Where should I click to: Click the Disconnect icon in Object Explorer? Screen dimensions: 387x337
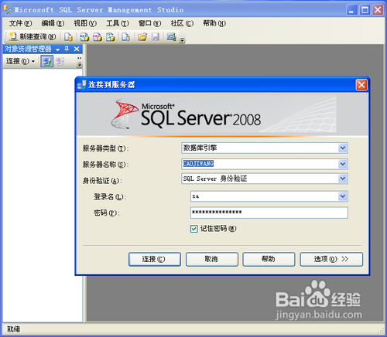[60, 61]
